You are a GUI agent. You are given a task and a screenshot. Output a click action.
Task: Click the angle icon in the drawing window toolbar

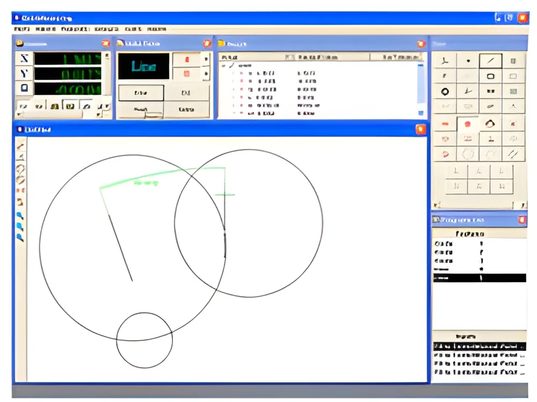point(20,157)
